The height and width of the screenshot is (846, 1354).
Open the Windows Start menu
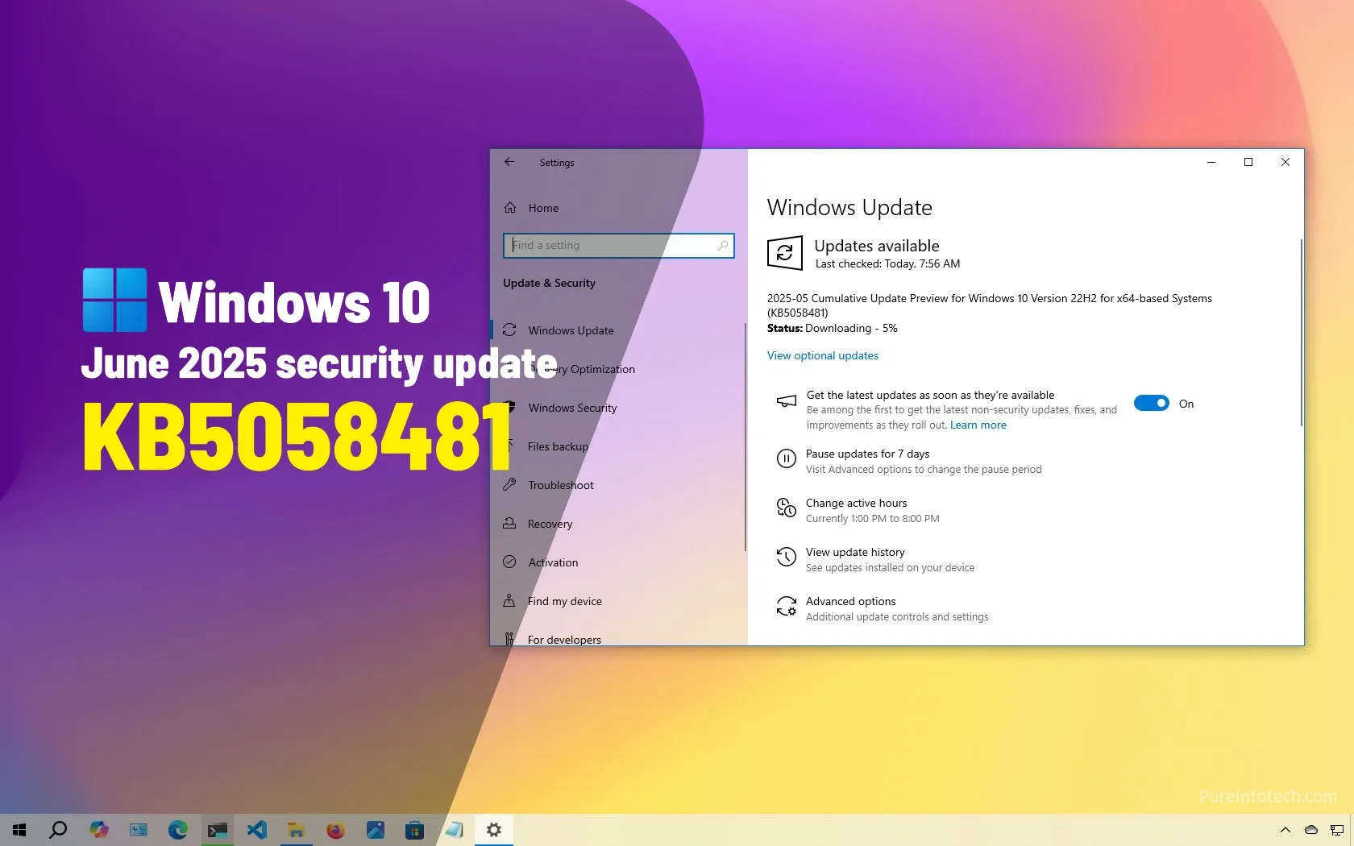19,829
